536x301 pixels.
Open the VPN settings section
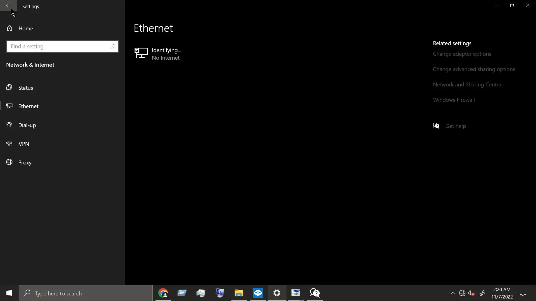pos(24,144)
